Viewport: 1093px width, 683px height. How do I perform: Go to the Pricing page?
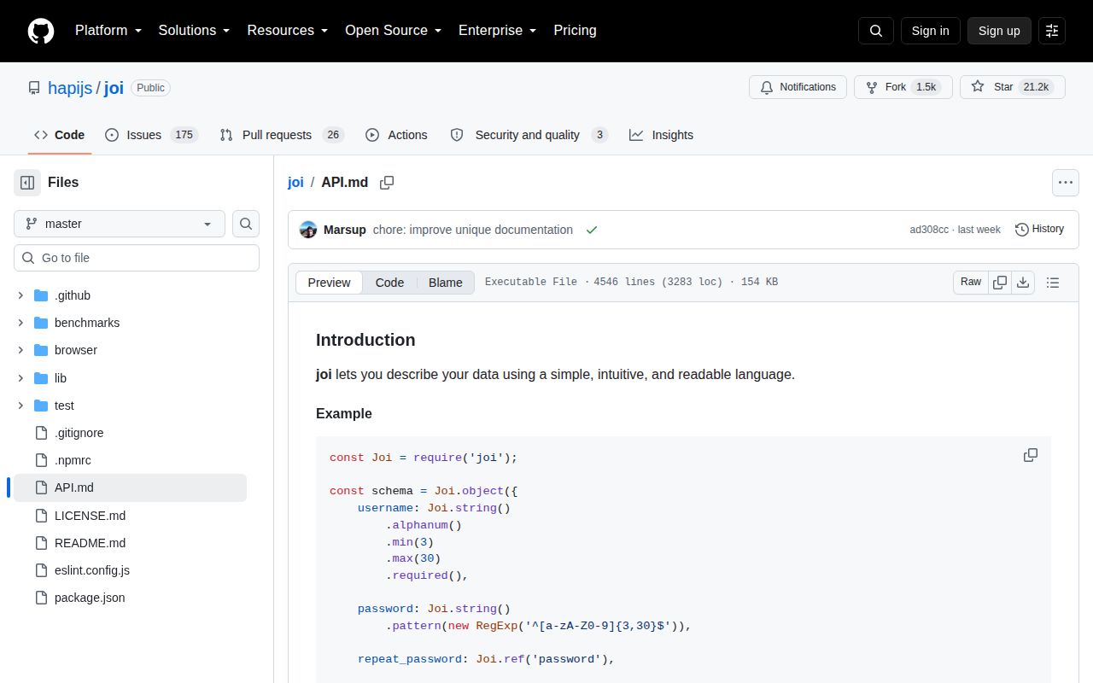(x=575, y=31)
